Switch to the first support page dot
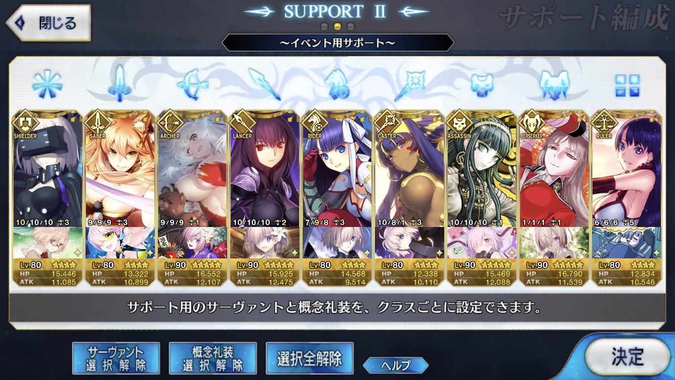 click(325, 26)
